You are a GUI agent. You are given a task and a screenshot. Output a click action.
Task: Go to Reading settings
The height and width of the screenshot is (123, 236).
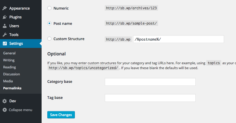9,67
